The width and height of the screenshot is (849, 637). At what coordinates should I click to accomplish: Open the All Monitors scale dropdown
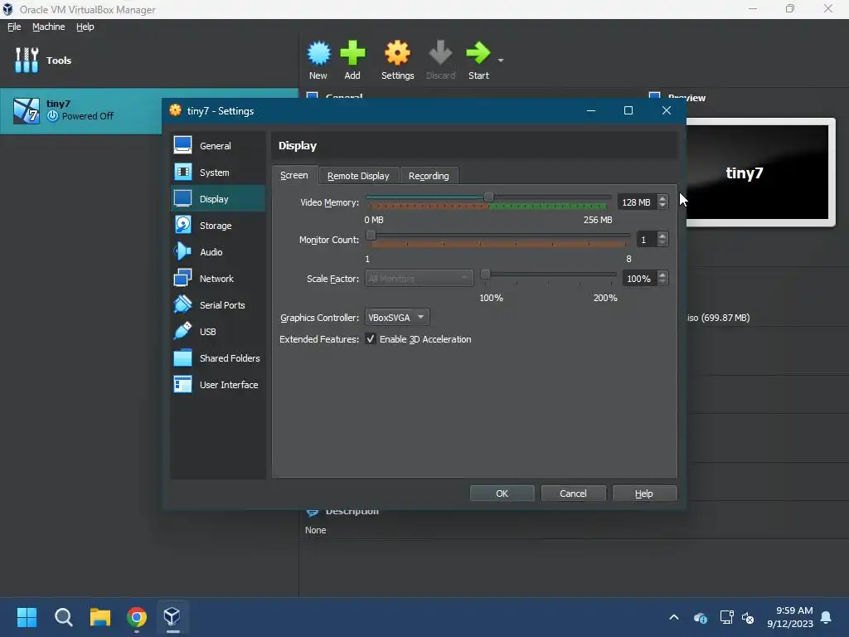coord(419,279)
